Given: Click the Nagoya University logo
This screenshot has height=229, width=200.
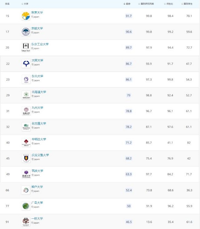Looking at the screenshot, I should coord(26,127).
